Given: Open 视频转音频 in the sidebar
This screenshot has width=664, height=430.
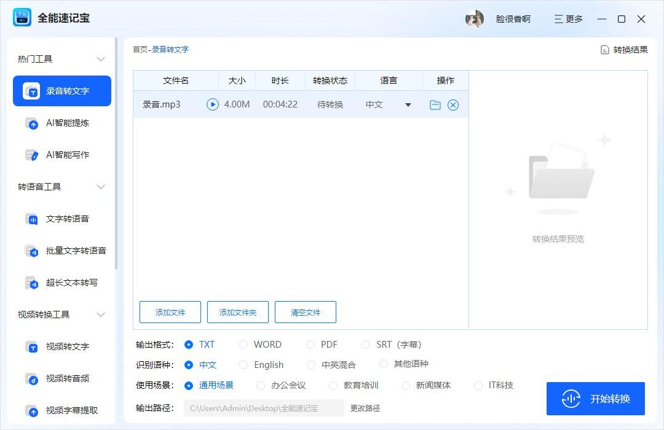Looking at the screenshot, I should click(x=62, y=379).
